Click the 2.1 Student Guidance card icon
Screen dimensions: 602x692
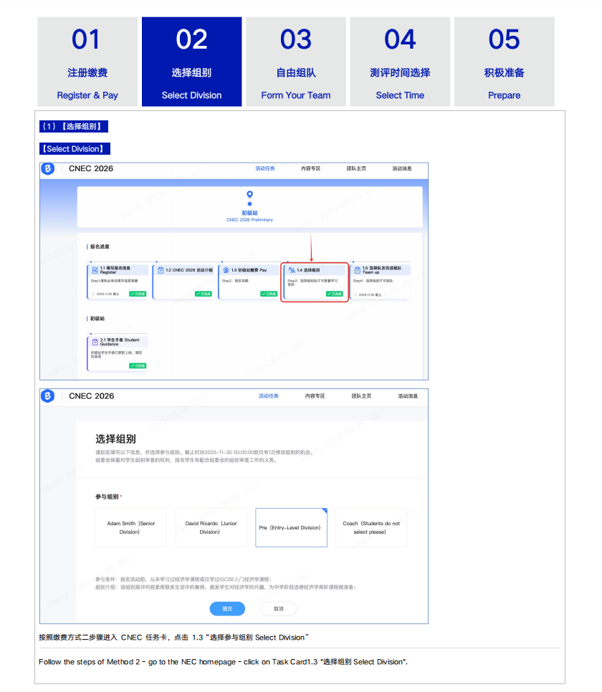click(x=95, y=342)
